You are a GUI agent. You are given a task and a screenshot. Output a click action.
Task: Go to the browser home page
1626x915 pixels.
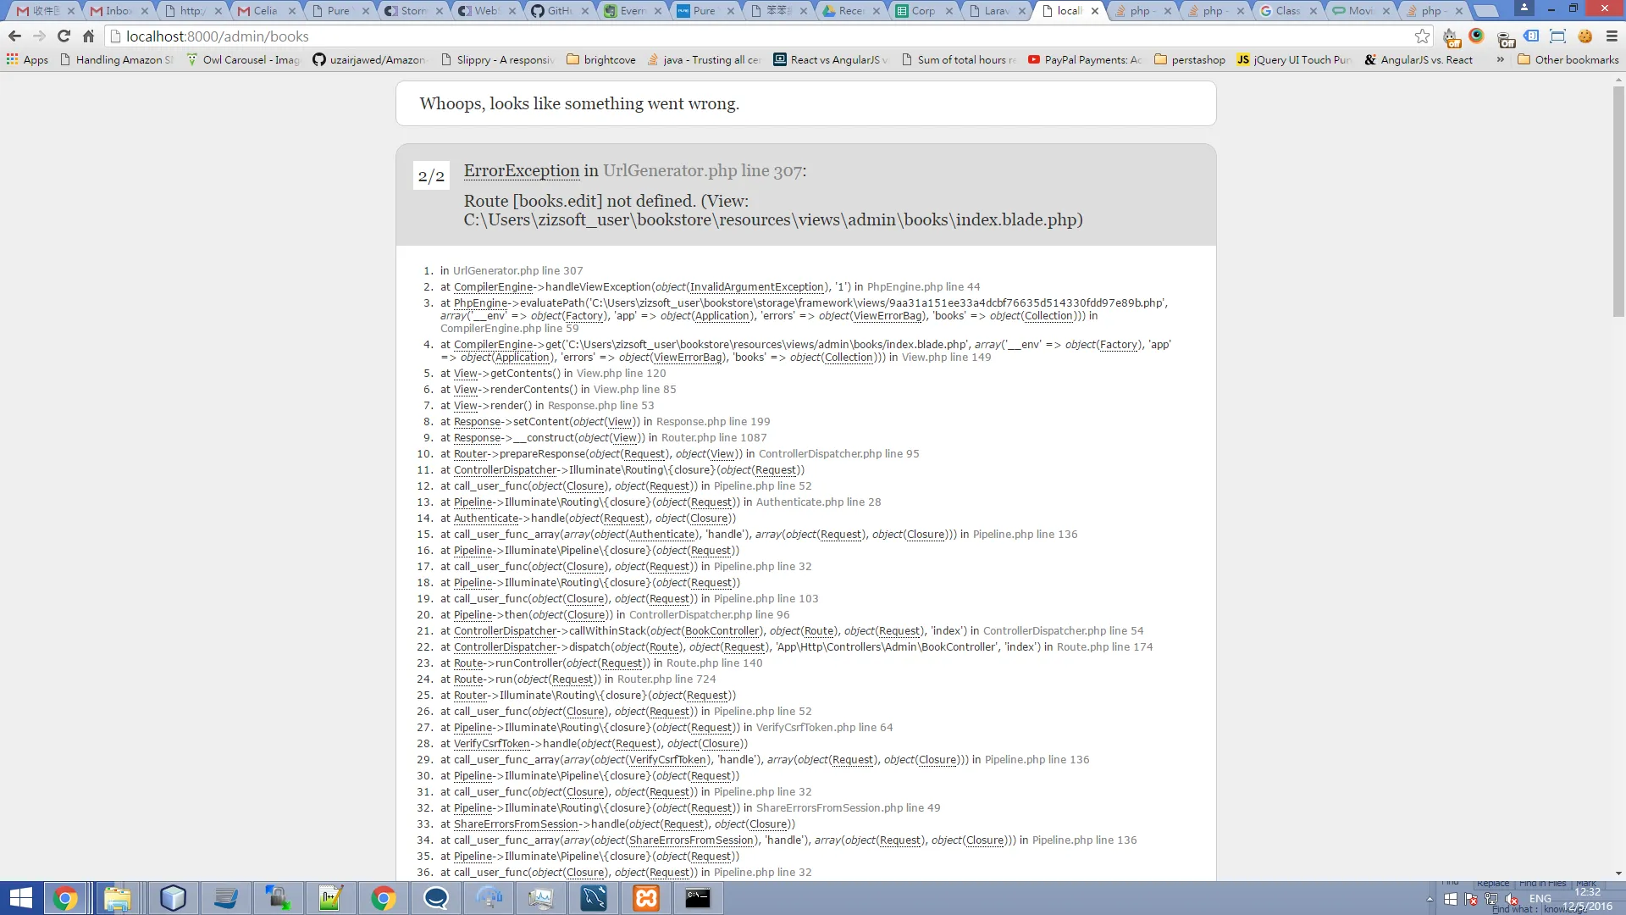pos(88,36)
